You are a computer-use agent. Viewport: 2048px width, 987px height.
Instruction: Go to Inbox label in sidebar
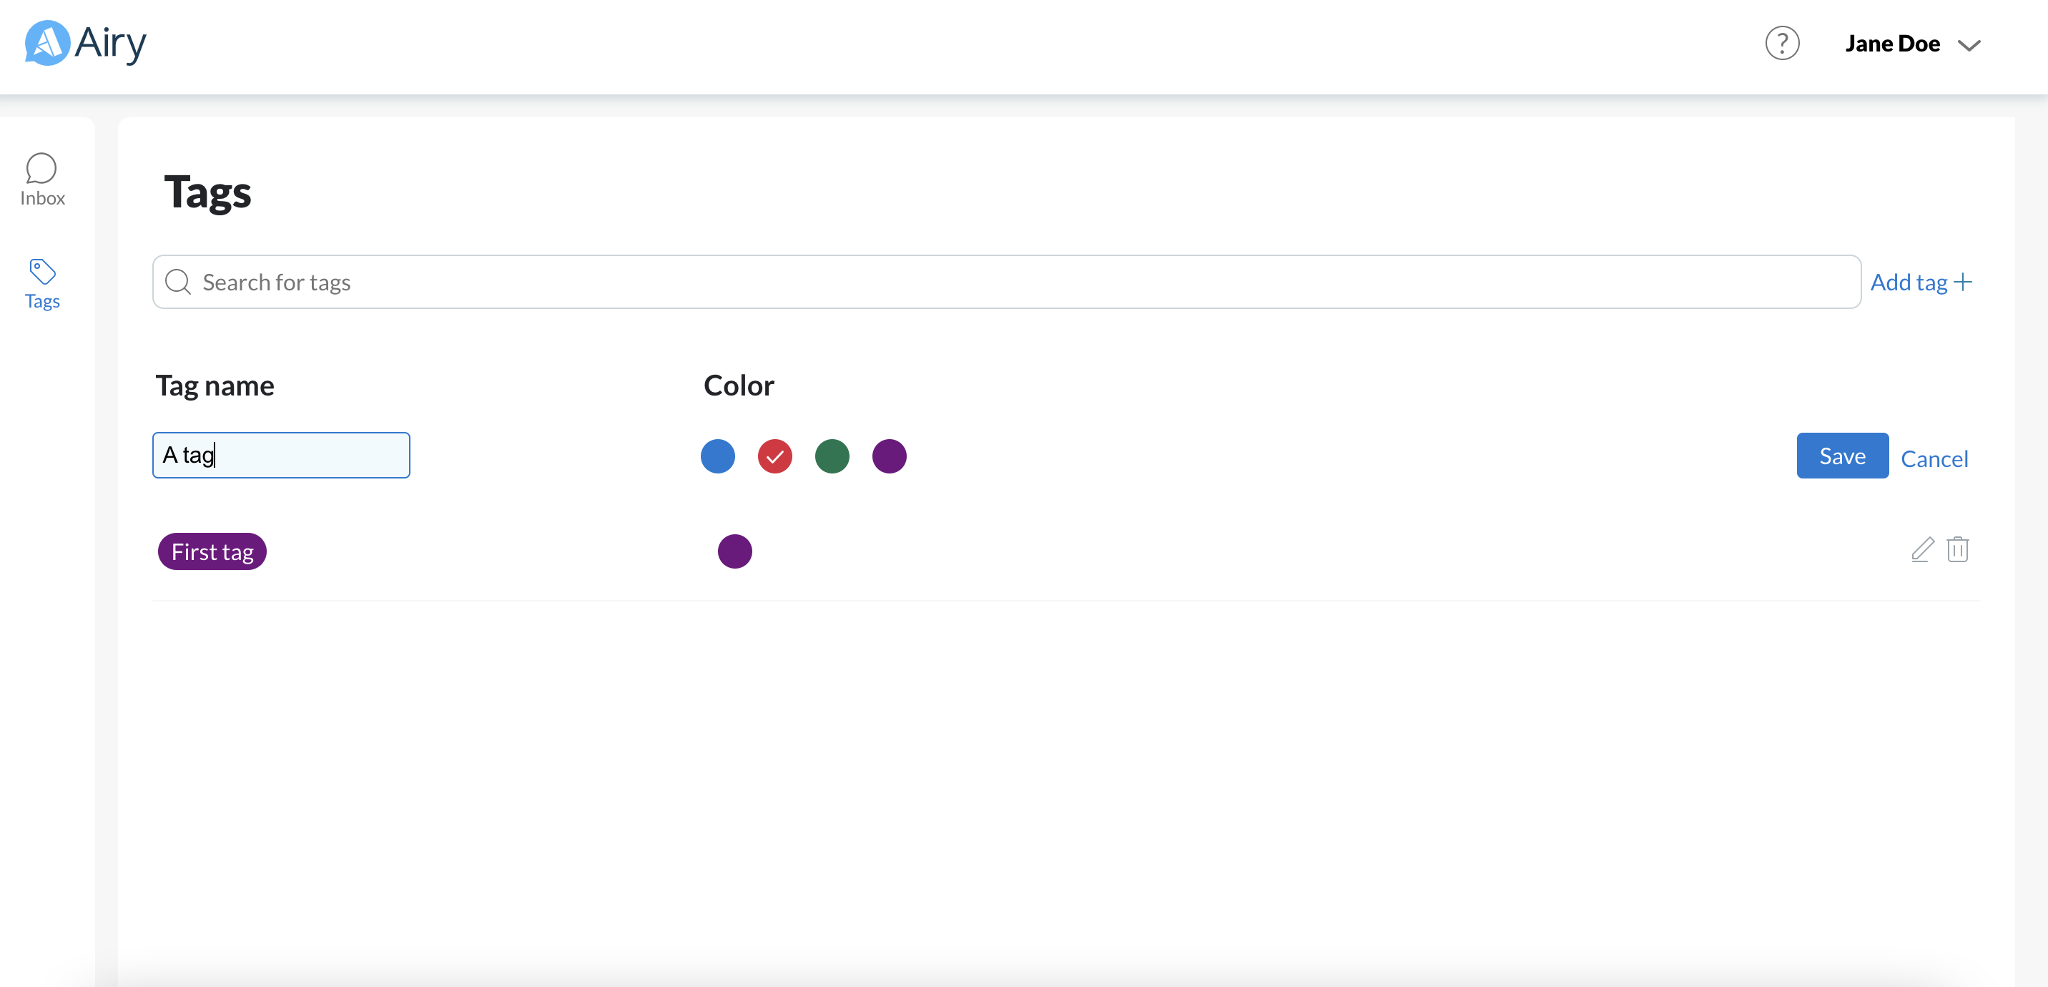pos(42,198)
